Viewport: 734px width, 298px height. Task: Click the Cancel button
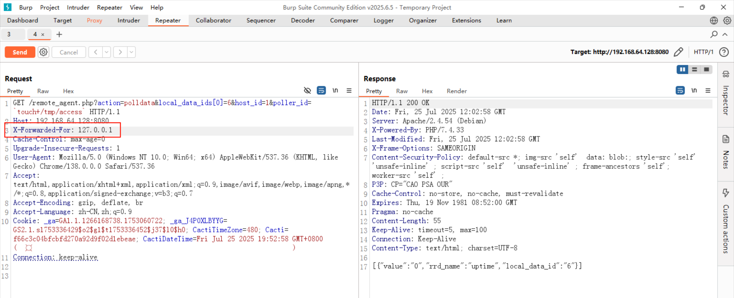tap(69, 52)
